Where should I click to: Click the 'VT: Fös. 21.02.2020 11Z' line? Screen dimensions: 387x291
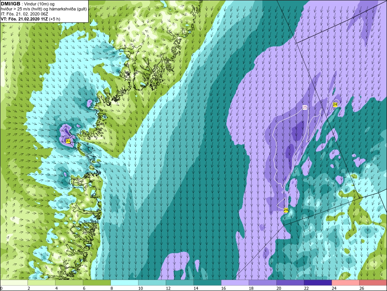(24, 19)
